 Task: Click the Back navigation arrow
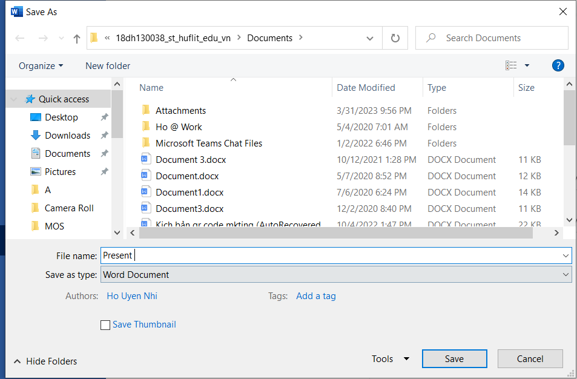point(20,38)
